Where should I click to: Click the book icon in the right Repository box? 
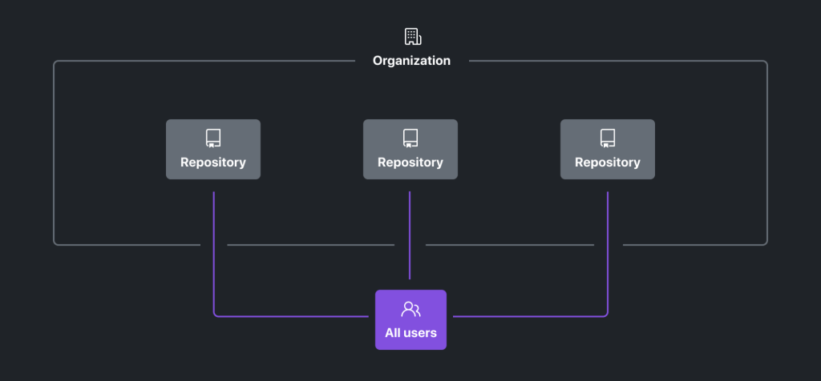pyautogui.click(x=608, y=138)
